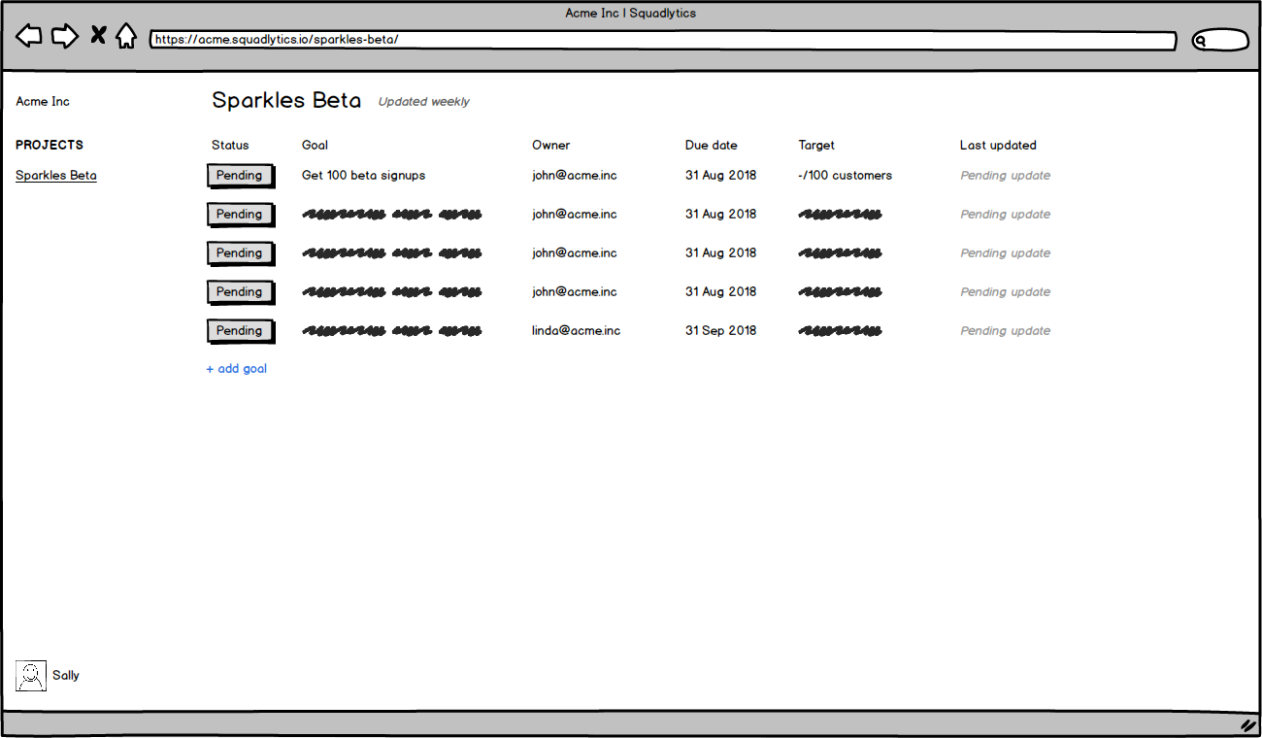Click the Owner column header
The width and height of the screenshot is (1262, 738).
click(x=551, y=146)
